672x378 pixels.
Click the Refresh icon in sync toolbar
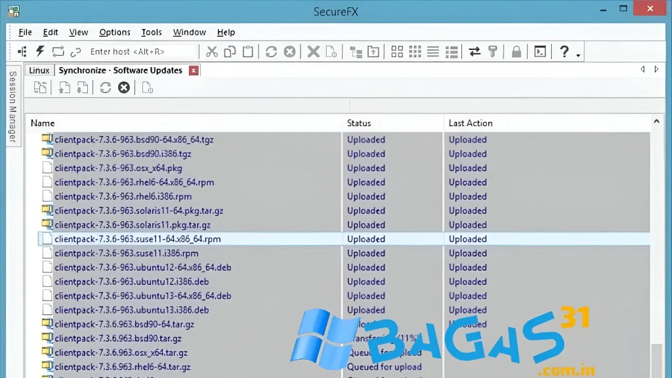point(106,88)
